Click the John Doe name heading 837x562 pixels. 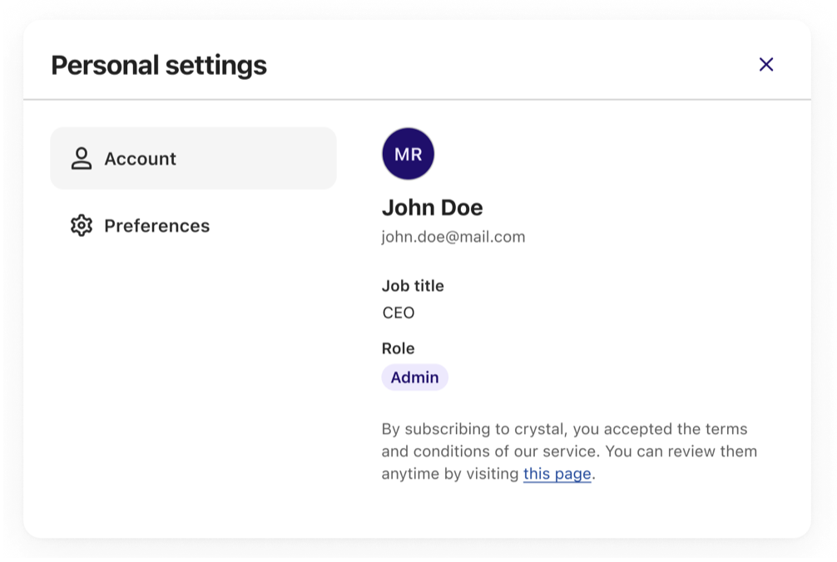(x=432, y=207)
